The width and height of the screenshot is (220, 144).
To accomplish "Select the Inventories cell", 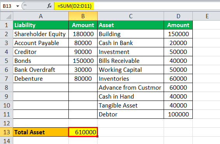I will coord(131,78).
